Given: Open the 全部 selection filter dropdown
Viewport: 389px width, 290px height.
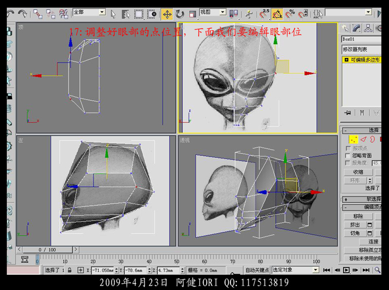Looking at the screenshot, I should 89,12.
